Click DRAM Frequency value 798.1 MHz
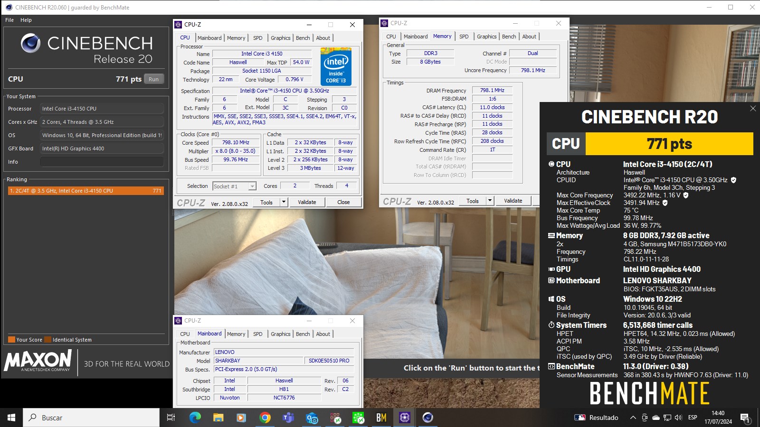760x427 pixels. (x=492, y=90)
